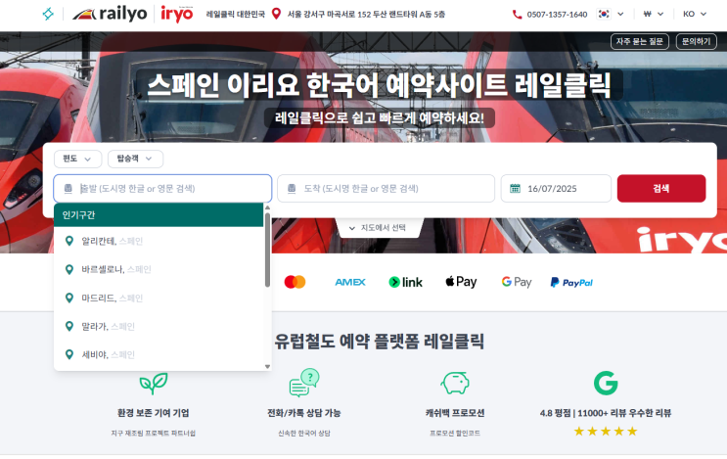Click the 서울 강서구 address text

click(x=366, y=15)
